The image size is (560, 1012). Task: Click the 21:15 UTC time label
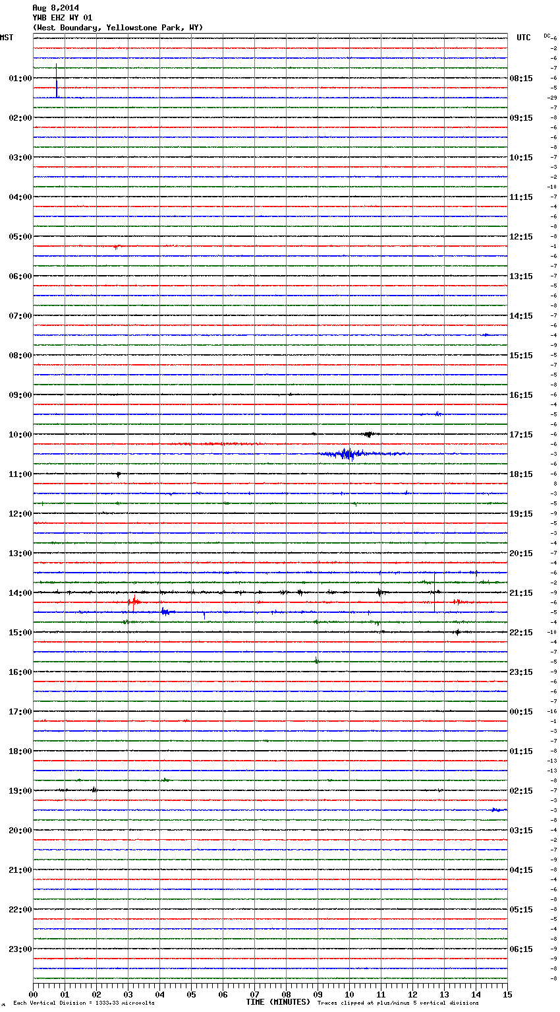(521, 593)
